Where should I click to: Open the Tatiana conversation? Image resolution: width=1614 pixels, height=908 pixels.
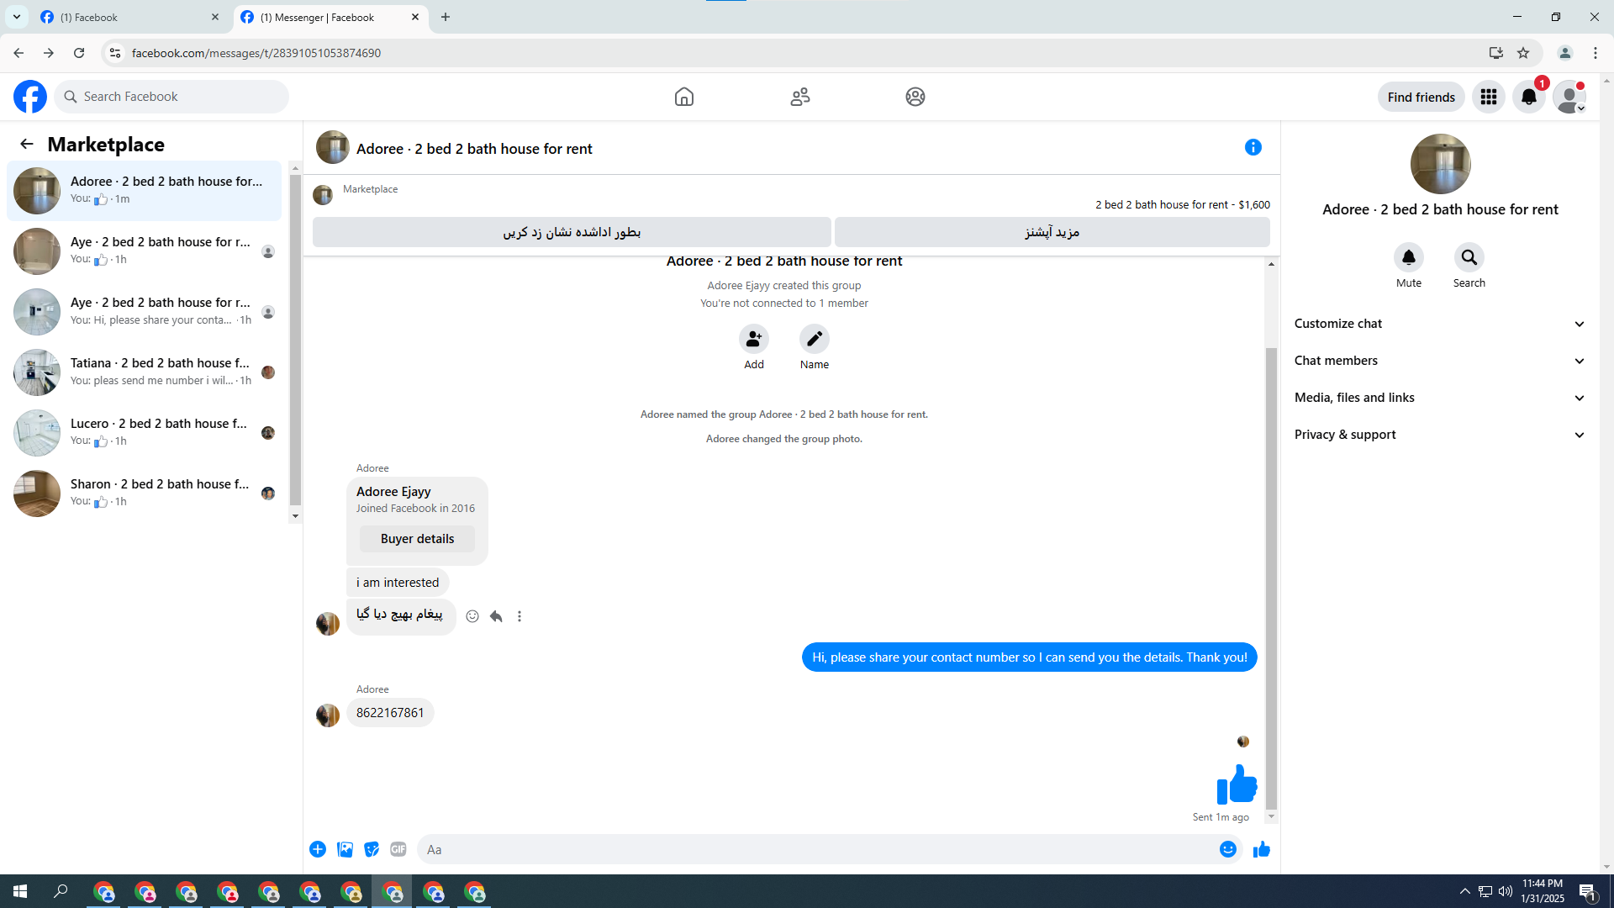click(x=145, y=372)
